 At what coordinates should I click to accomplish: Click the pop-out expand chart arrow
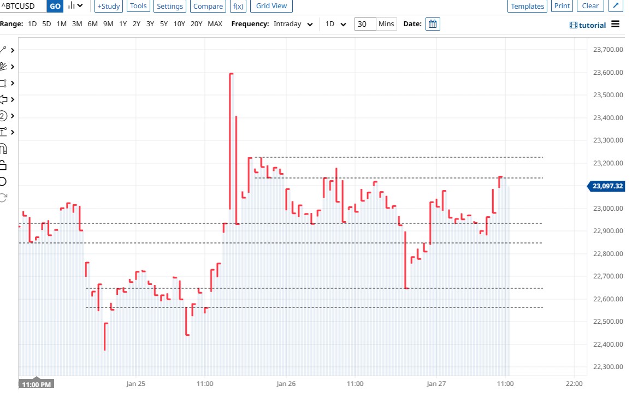click(615, 6)
